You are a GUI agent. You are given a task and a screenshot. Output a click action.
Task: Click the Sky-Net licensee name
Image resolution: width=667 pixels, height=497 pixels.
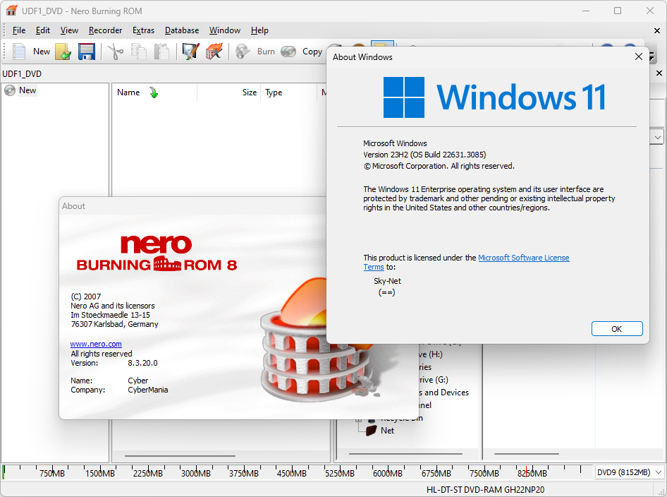(x=387, y=281)
